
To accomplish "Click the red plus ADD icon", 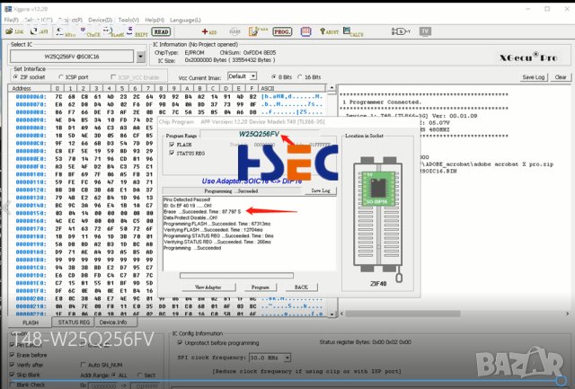I will (x=209, y=32).
